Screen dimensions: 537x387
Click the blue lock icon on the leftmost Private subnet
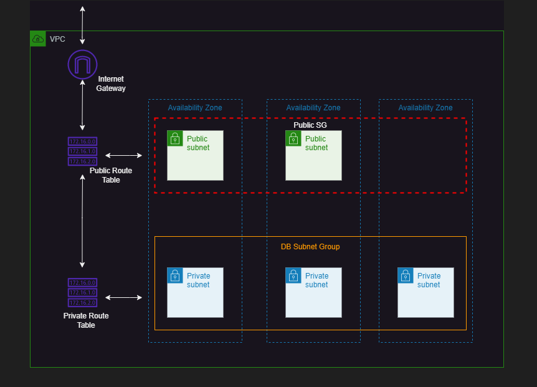click(x=174, y=275)
